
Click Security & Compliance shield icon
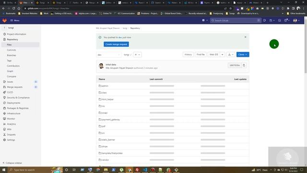(x=4, y=98)
